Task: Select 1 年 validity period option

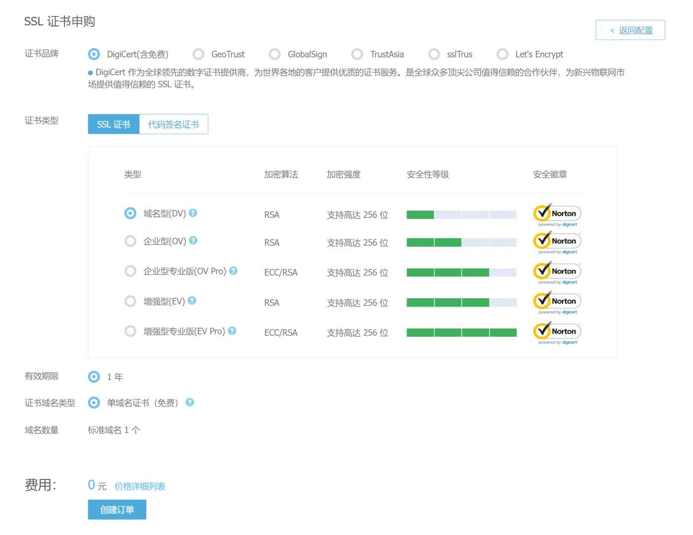Action: [94, 377]
